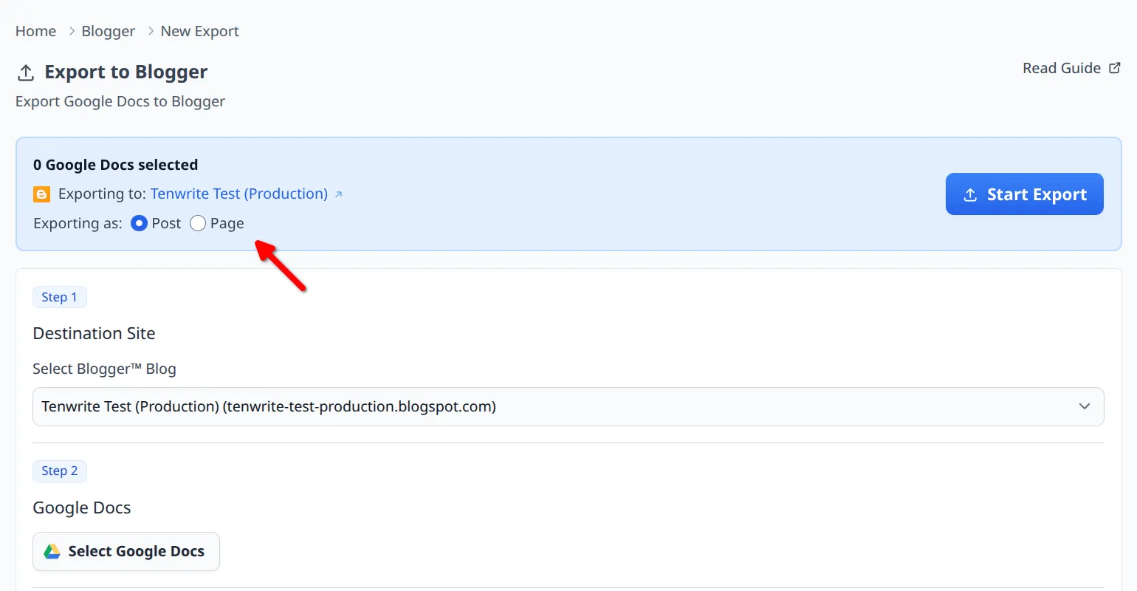The image size is (1137, 591).
Task: Click the arrow icon after Tenwrite Test link
Action: tap(339, 194)
